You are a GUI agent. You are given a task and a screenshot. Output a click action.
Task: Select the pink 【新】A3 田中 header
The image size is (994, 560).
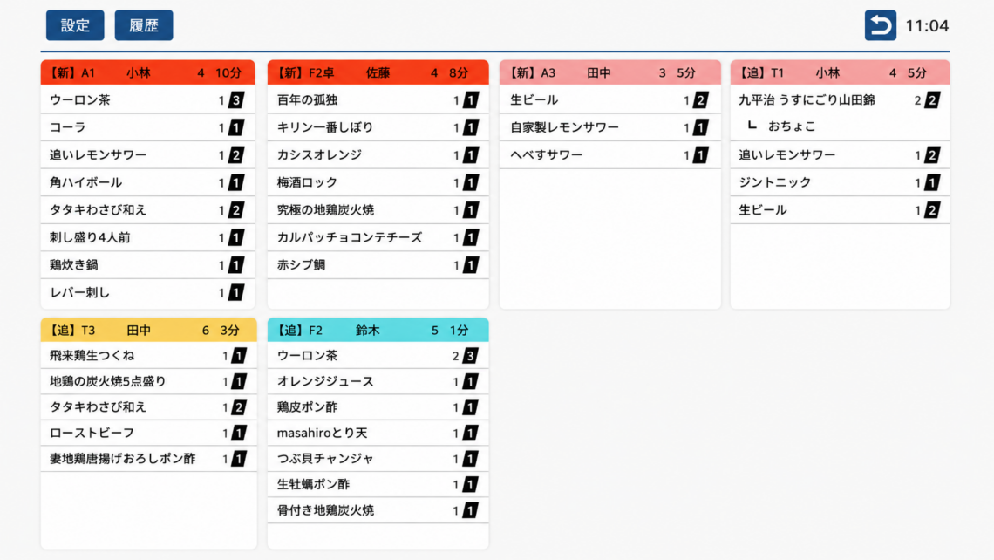click(609, 73)
